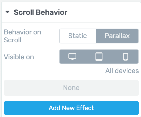Toggle tablet visibility using the tablet icon

click(99, 57)
